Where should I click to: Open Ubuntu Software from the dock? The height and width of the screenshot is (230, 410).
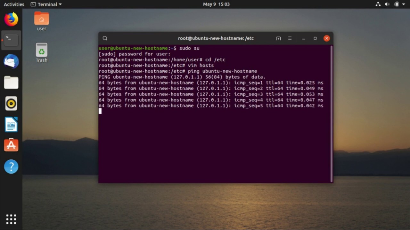tap(11, 145)
